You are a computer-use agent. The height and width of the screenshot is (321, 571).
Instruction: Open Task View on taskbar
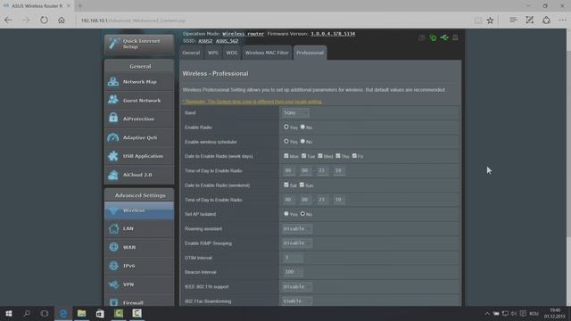click(44, 313)
